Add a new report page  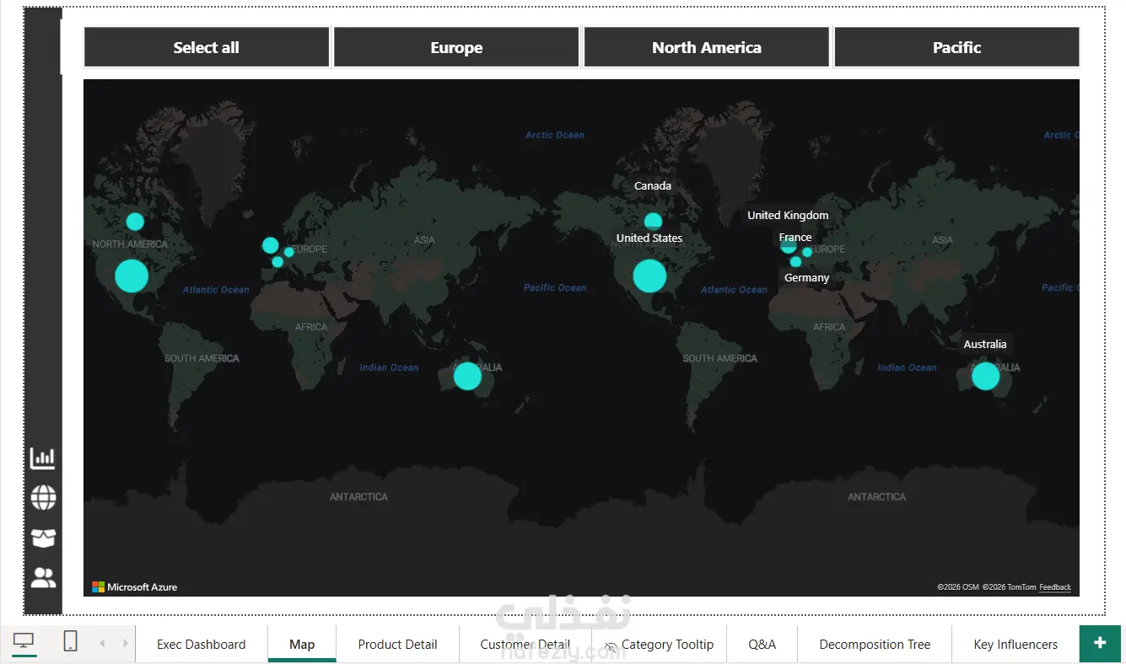tap(1100, 644)
